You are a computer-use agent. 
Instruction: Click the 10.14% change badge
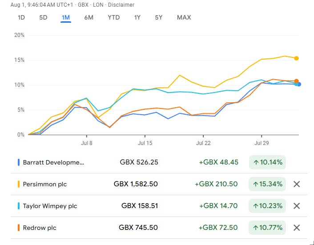pos(267,162)
